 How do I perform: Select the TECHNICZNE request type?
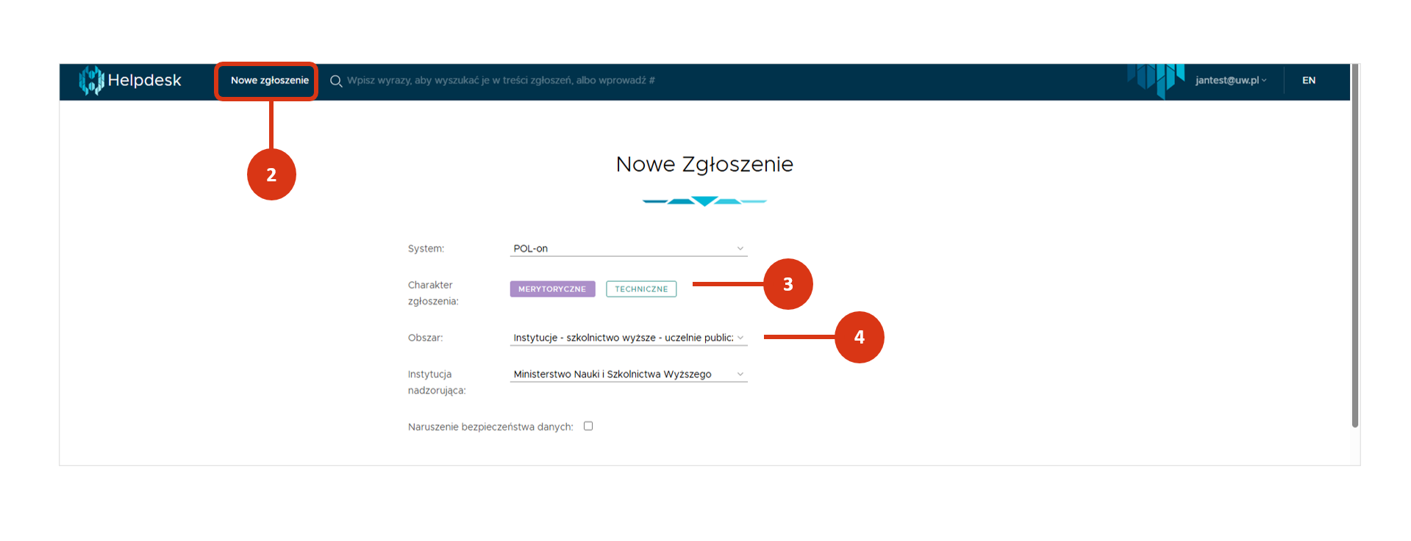(641, 289)
